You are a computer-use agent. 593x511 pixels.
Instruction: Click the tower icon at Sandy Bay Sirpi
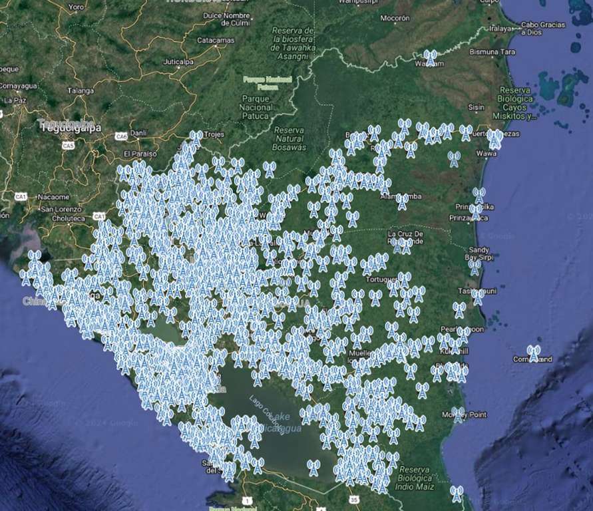pos(475,266)
